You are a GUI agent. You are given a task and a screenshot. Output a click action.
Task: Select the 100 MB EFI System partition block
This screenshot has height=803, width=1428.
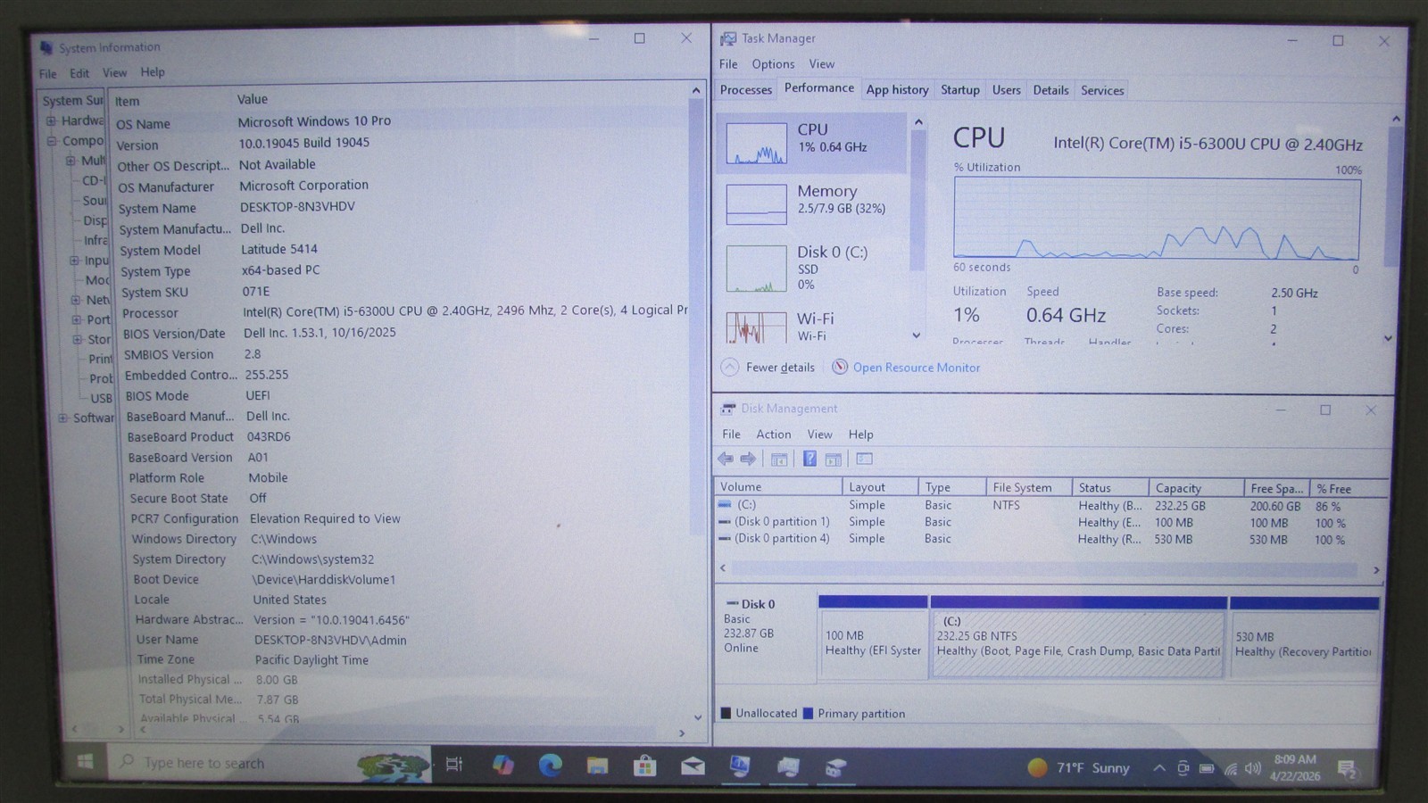coord(873,638)
